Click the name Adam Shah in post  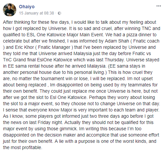click(117, 41)
